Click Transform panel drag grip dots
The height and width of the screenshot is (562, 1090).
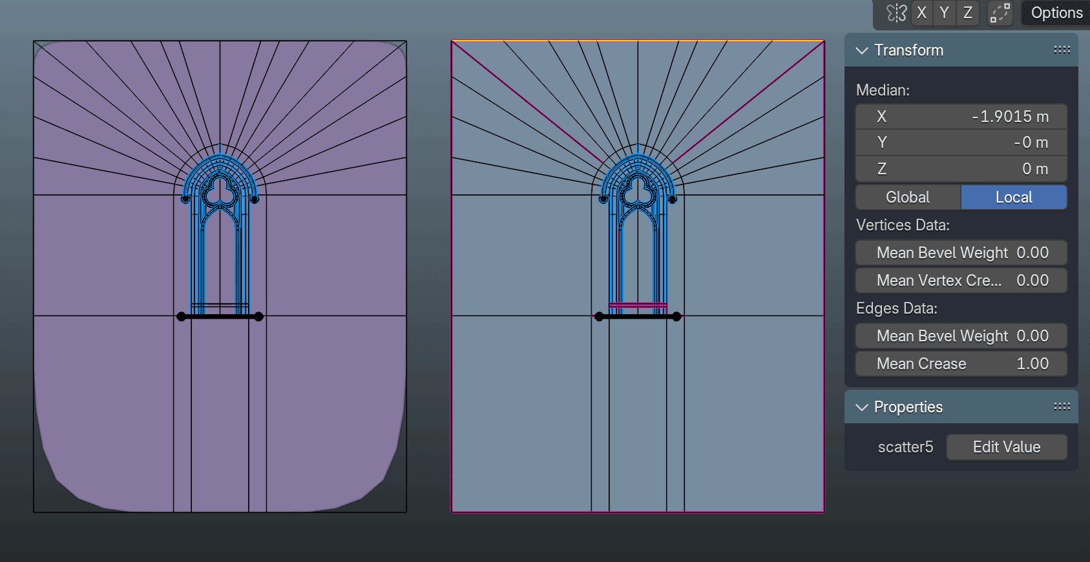point(1062,50)
